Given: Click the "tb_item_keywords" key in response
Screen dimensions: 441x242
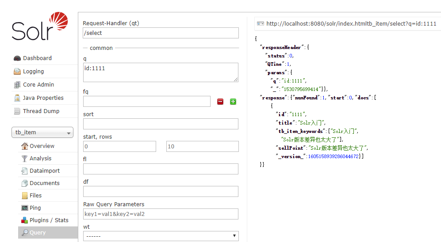Looking at the screenshot, I should (x=300, y=131).
